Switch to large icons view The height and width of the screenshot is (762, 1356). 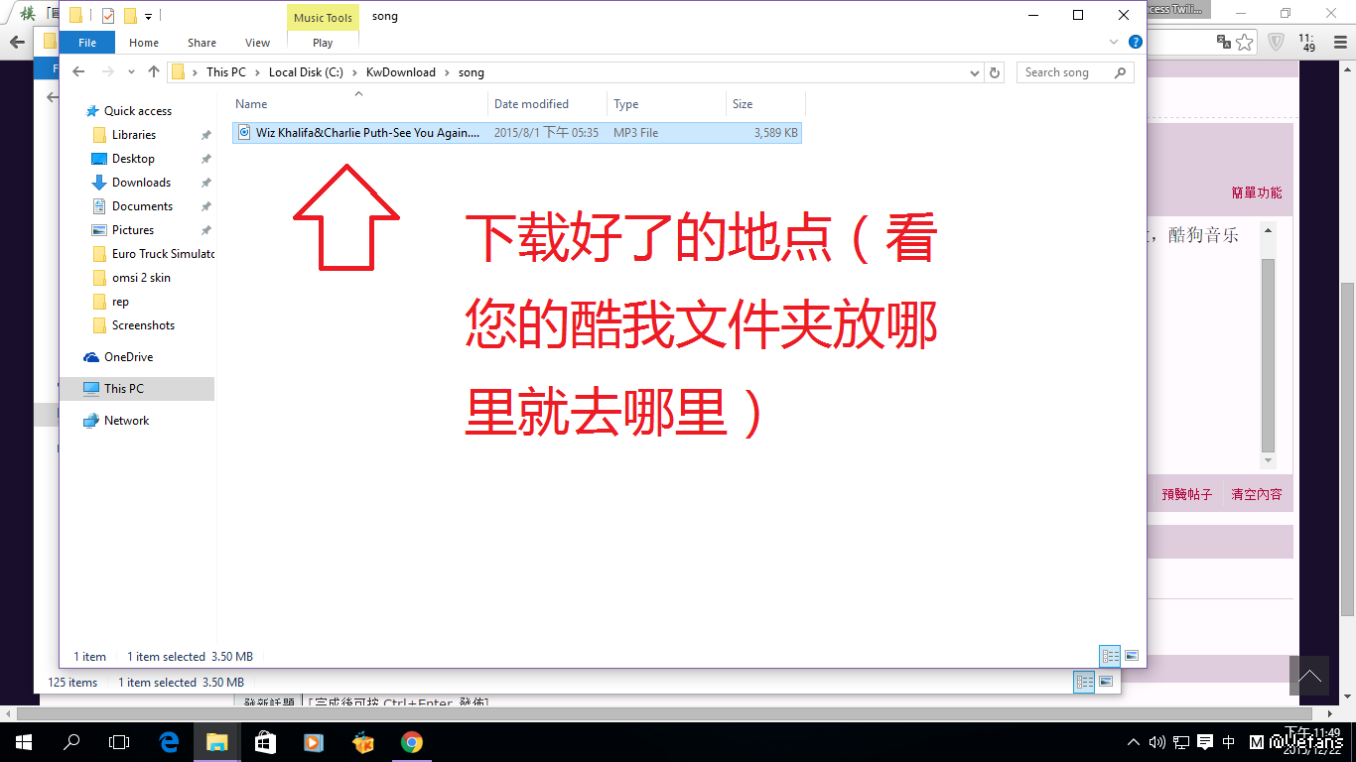click(x=1131, y=656)
